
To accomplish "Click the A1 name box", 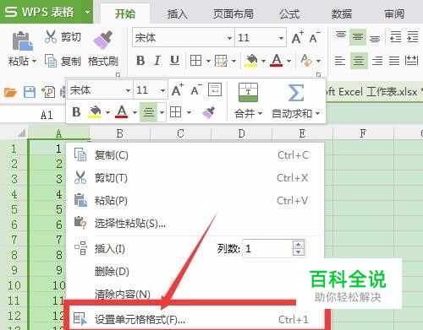I will [x=47, y=115].
